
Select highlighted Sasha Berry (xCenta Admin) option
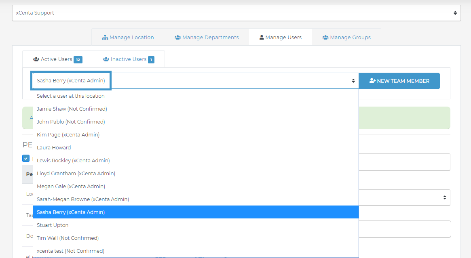click(196, 212)
